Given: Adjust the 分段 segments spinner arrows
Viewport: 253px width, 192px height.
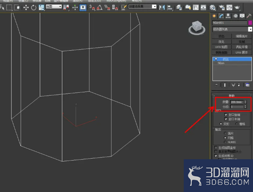Looking at the screenshot, I should pos(246,107).
